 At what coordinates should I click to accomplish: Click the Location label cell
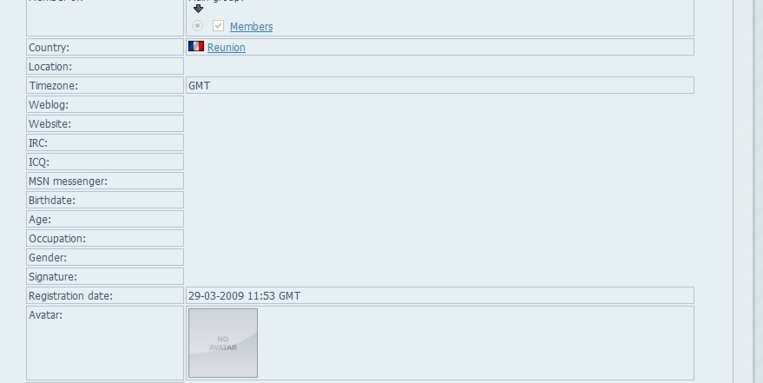[105, 66]
